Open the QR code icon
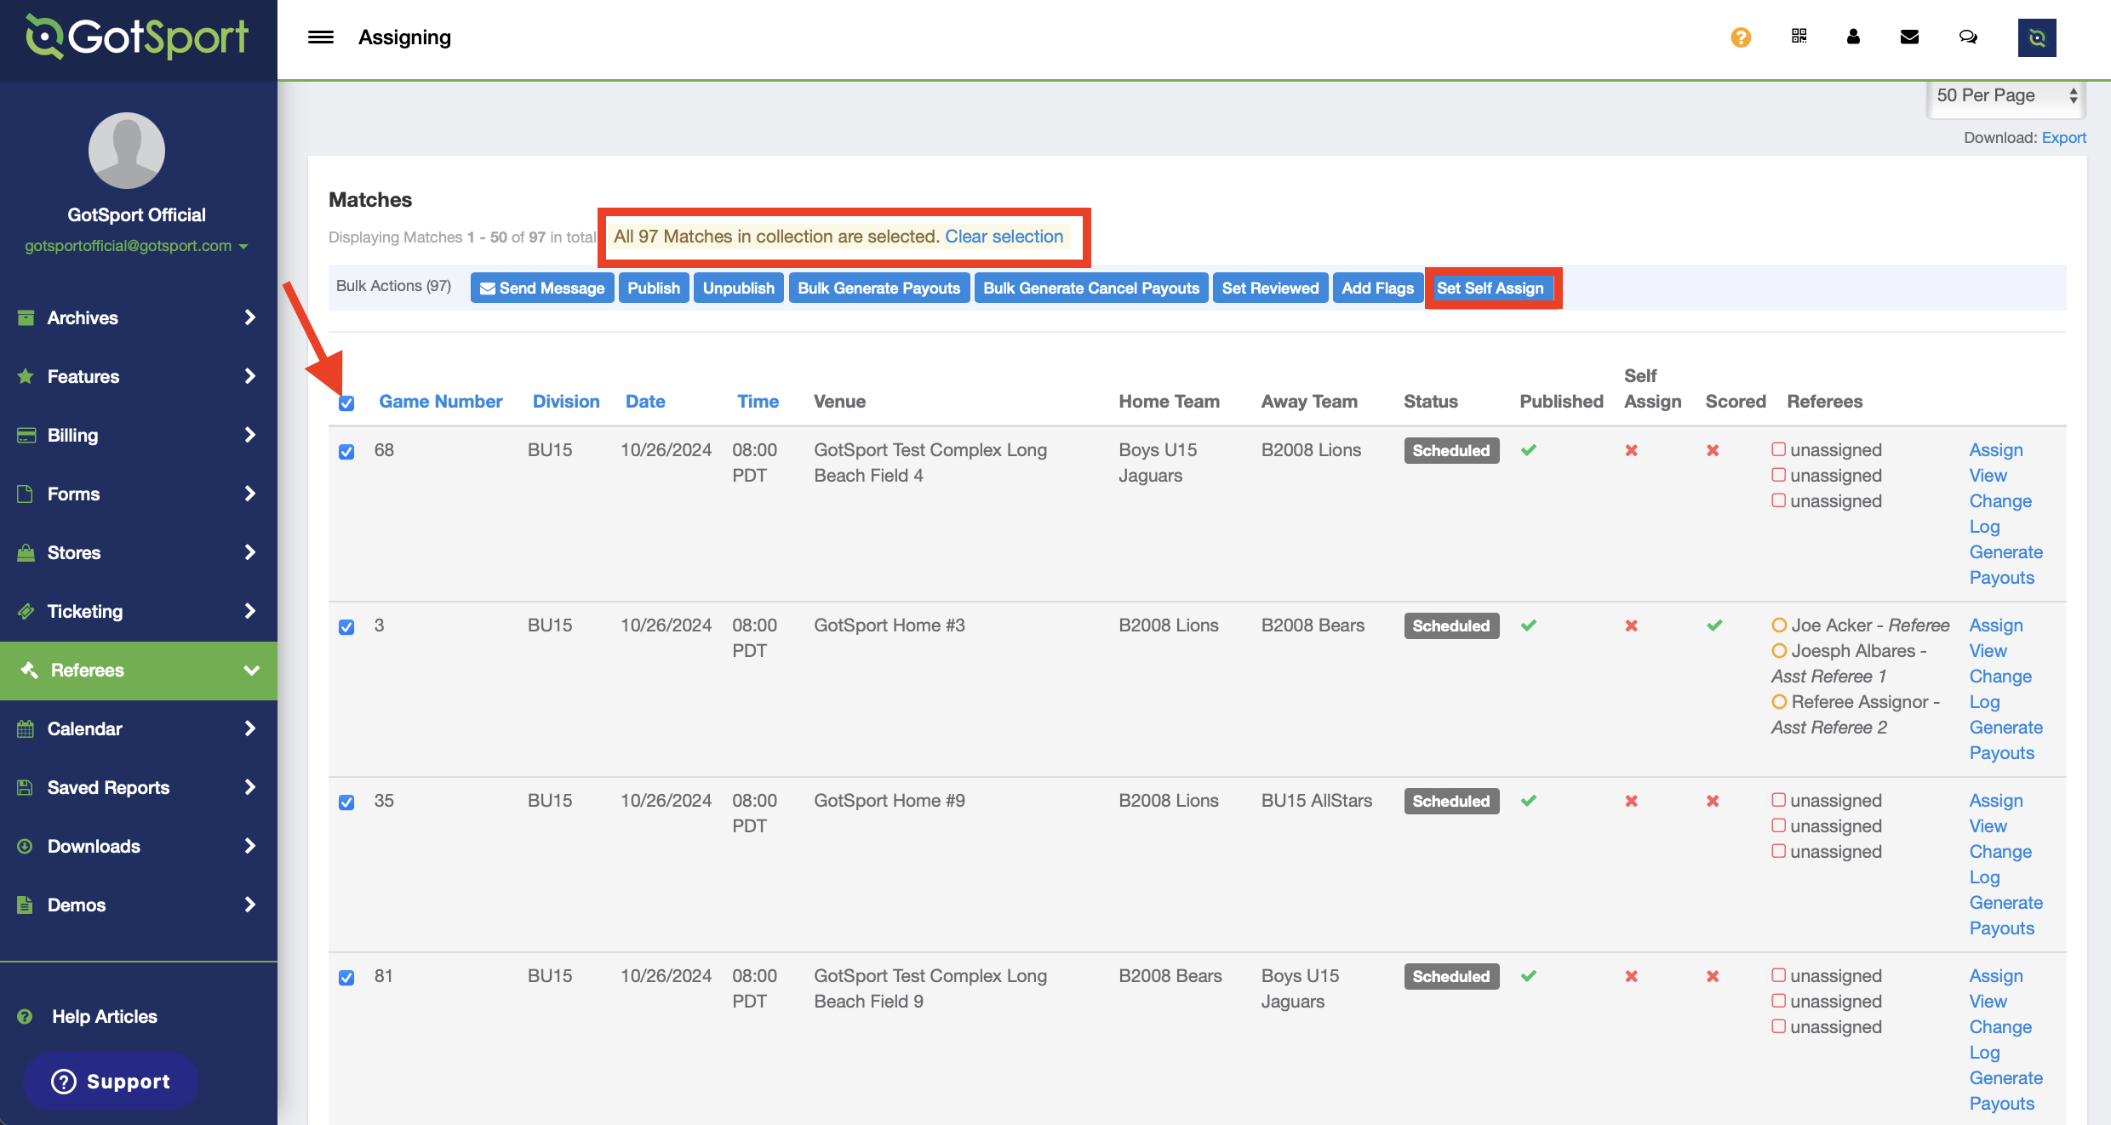The width and height of the screenshot is (2111, 1125). tap(1799, 36)
